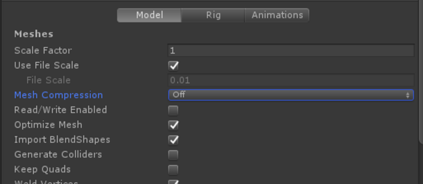Uncheck the Optimize Mesh checkbox
The width and height of the screenshot is (423, 184).
(173, 125)
